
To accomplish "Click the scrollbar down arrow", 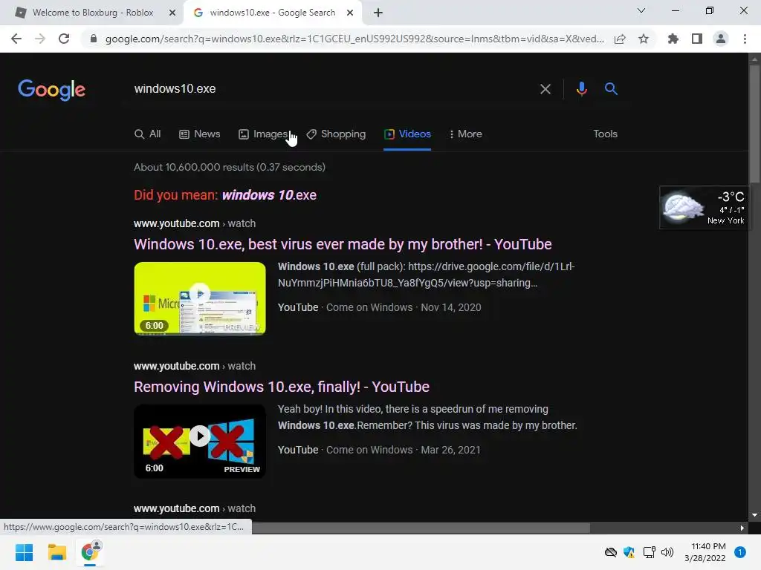I will tap(754, 515).
